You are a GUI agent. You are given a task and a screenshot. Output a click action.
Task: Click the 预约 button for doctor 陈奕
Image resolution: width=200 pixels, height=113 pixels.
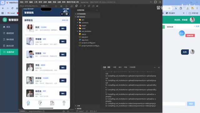point(63,29)
